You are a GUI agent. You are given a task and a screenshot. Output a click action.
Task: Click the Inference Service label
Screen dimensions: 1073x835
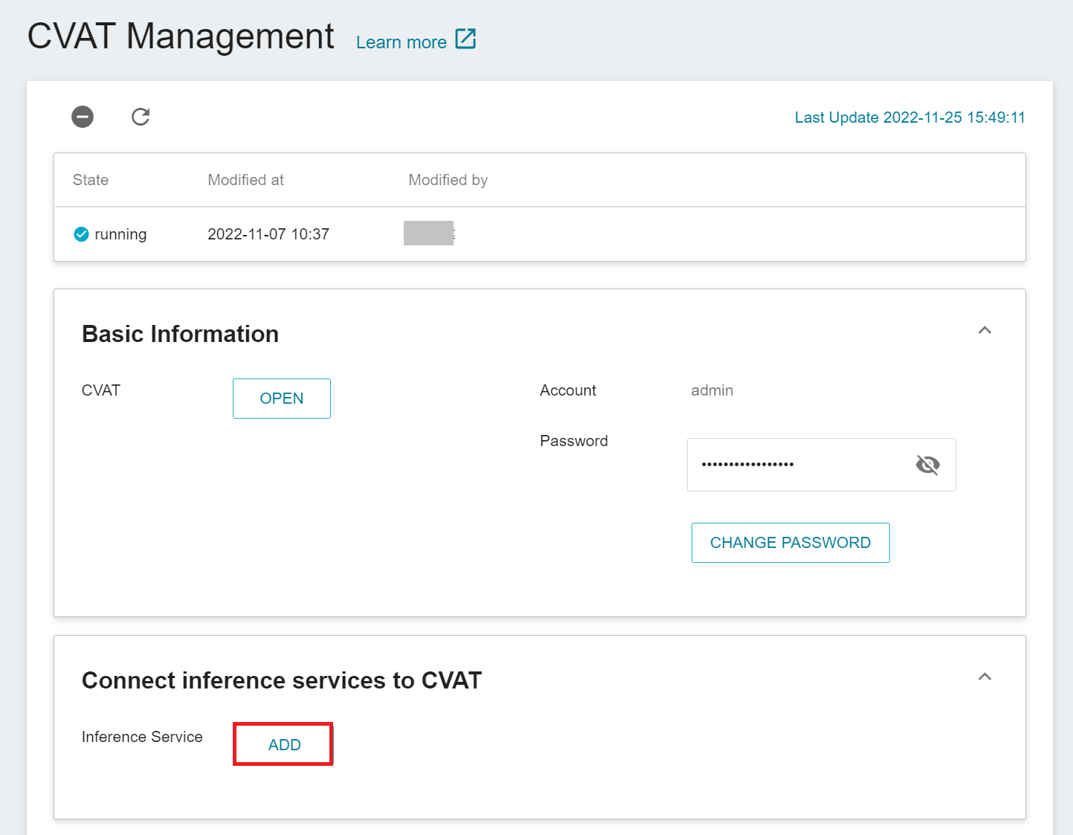click(x=142, y=737)
